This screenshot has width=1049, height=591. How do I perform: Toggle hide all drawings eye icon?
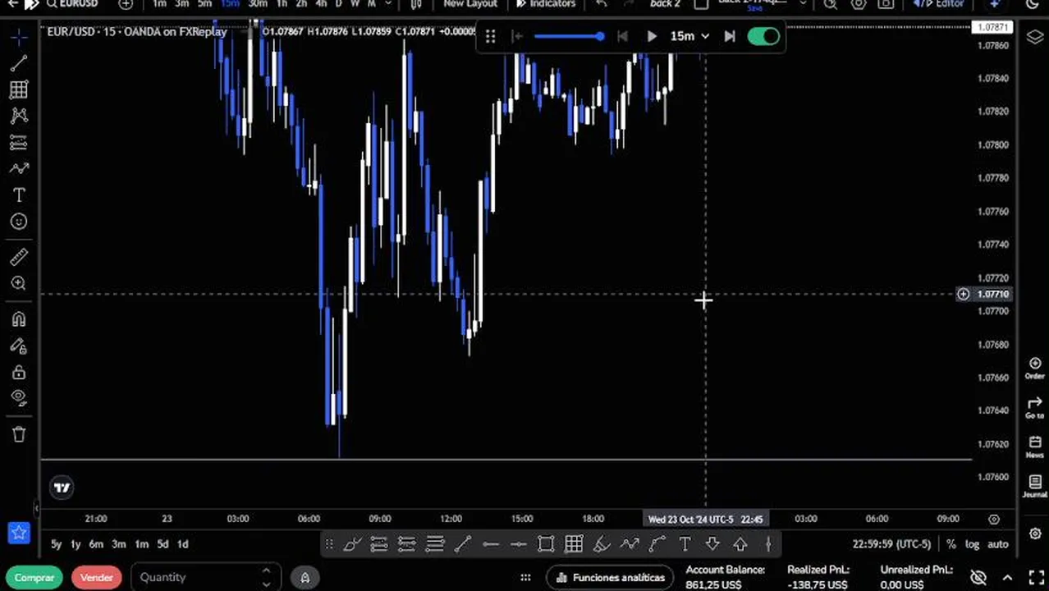19,398
